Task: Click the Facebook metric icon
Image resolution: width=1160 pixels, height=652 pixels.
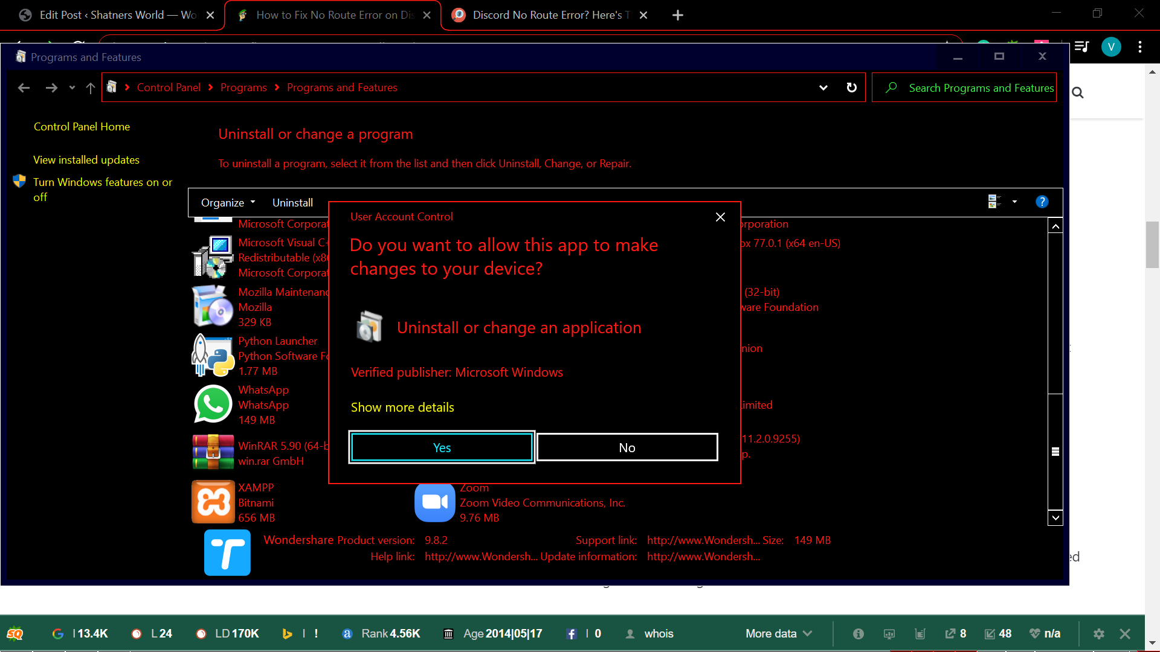Action: click(x=572, y=634)
